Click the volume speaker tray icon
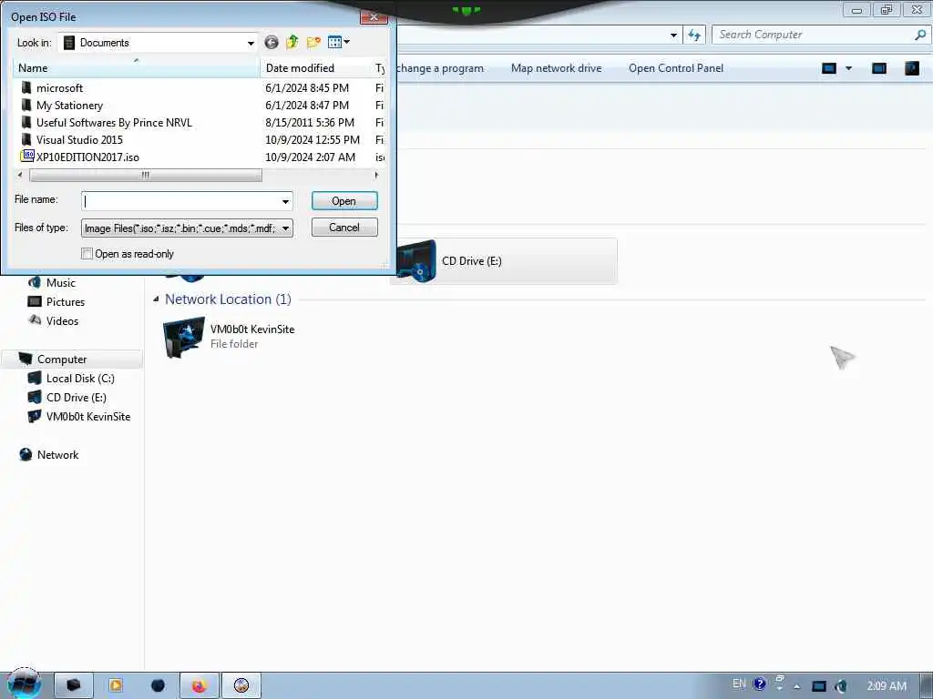The height and width of the screenshot is (699, 933). click(x=840, y=686)
